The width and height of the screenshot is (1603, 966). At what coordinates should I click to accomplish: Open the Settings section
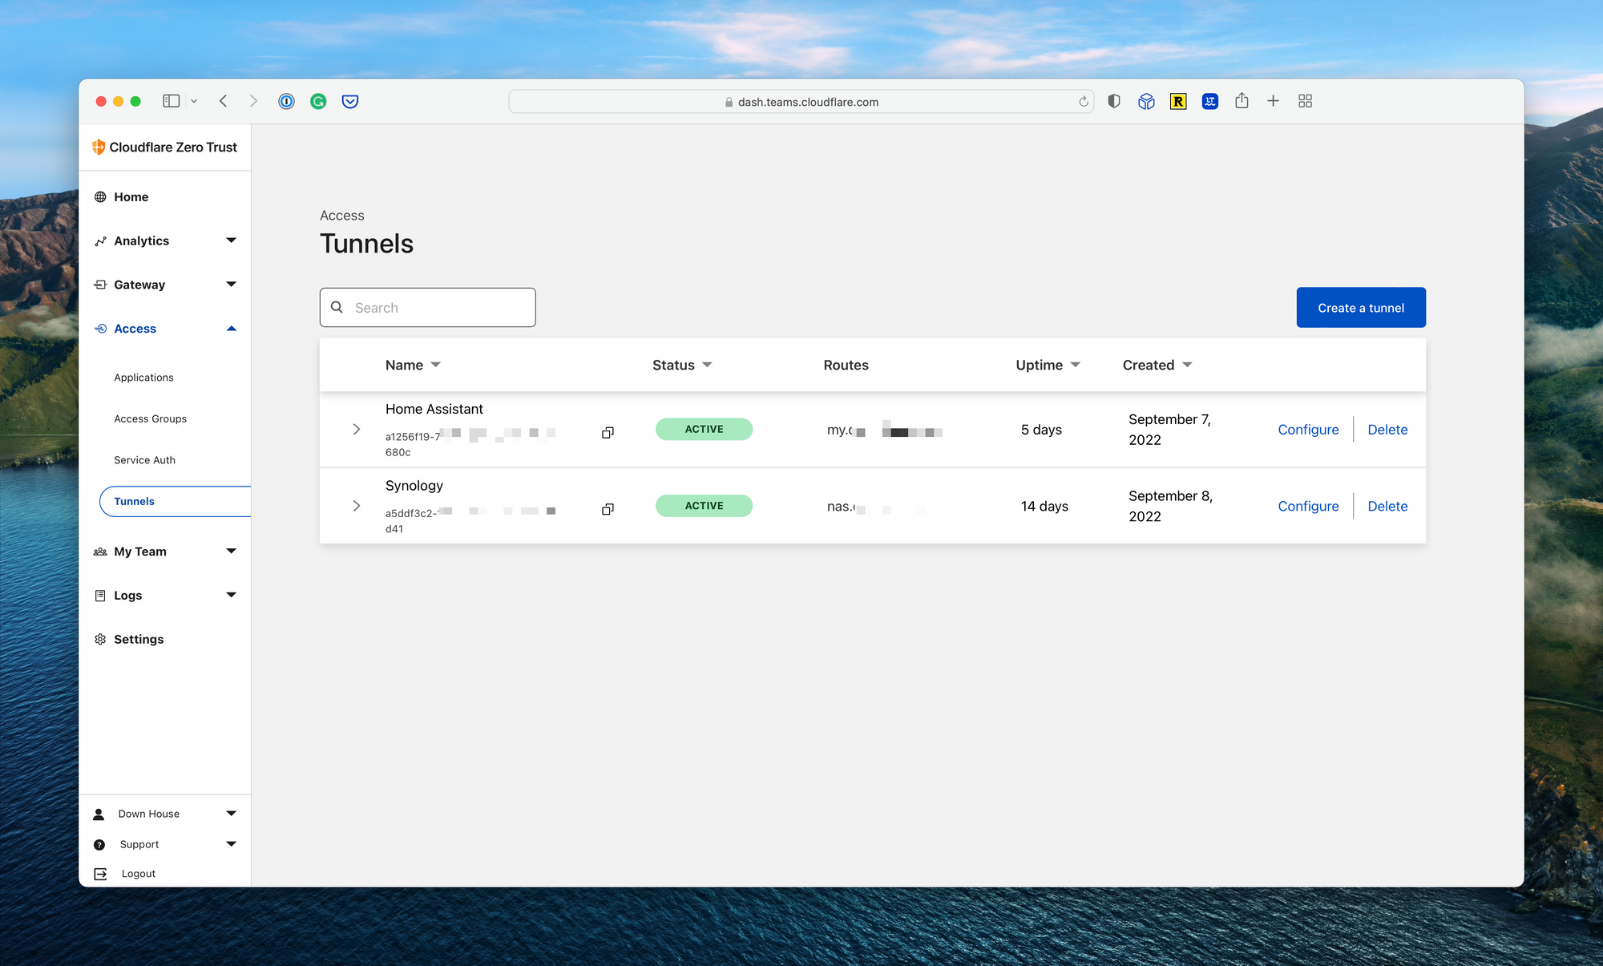pyautogui.click(x=139, y=637)
